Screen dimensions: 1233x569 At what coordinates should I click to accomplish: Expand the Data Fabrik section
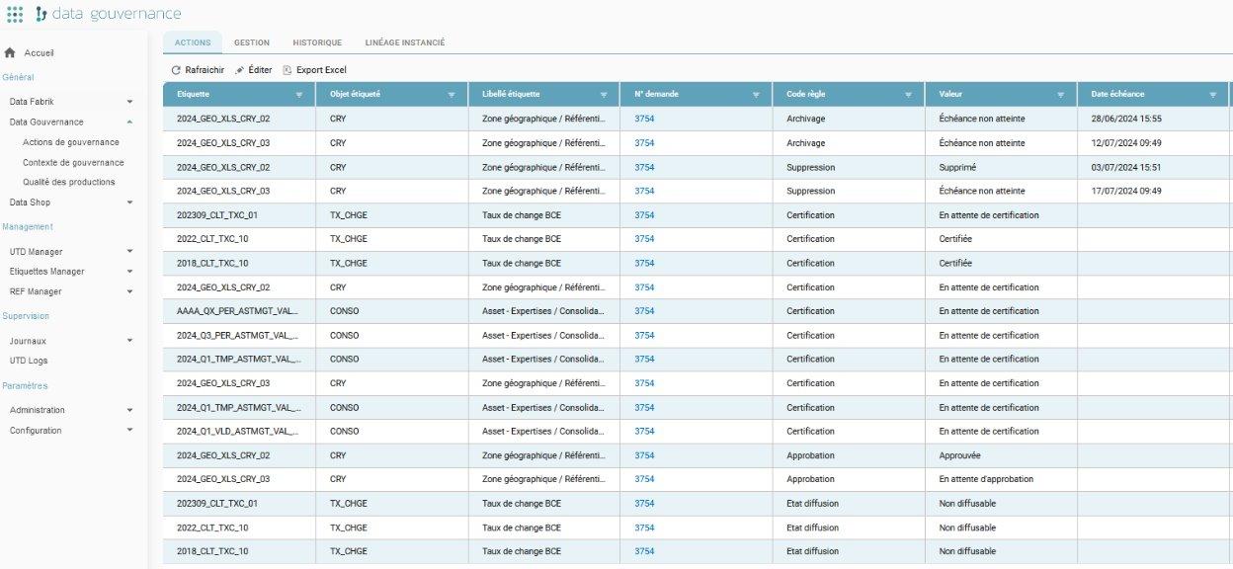[129, 102]
